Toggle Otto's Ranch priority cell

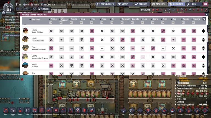153,48
